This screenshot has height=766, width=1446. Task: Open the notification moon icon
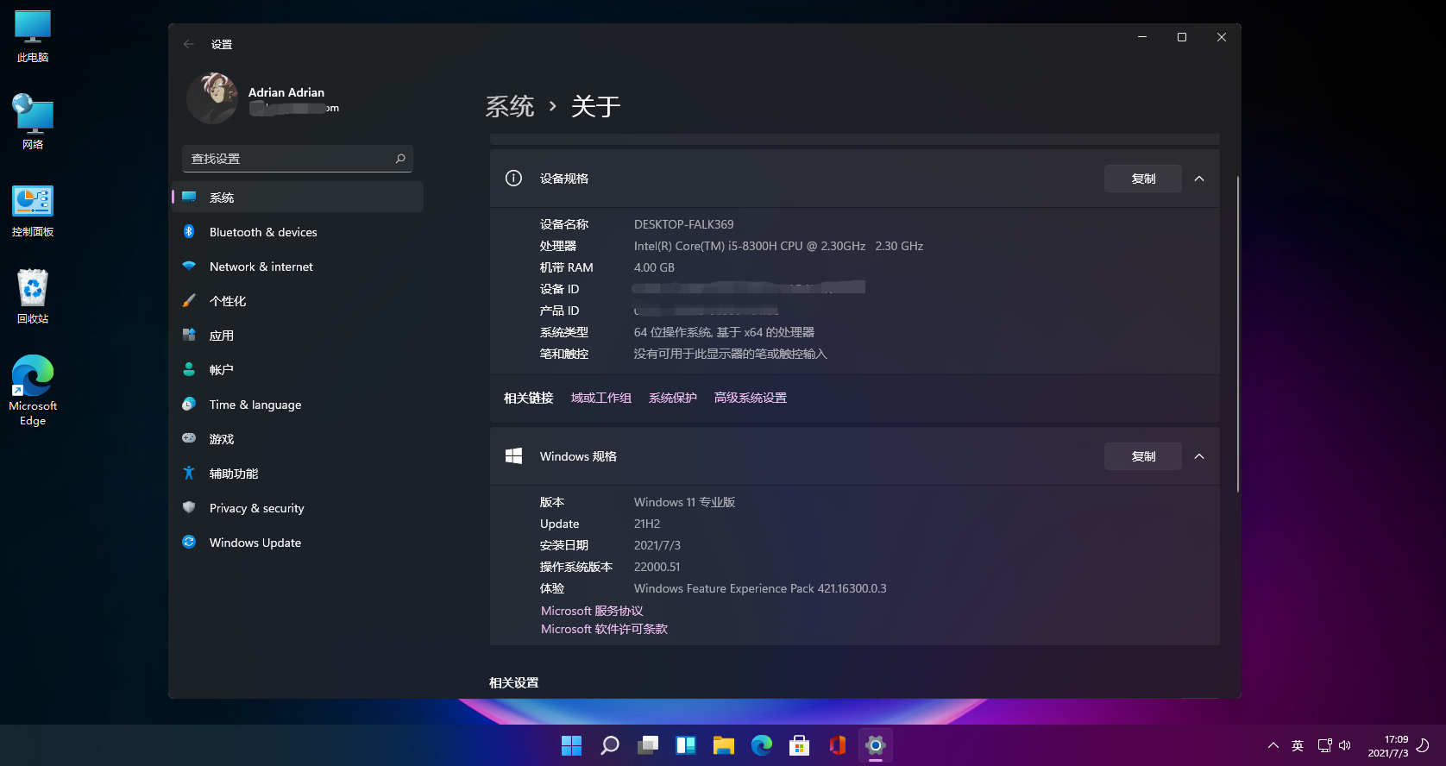click(x=1423, y=745)
